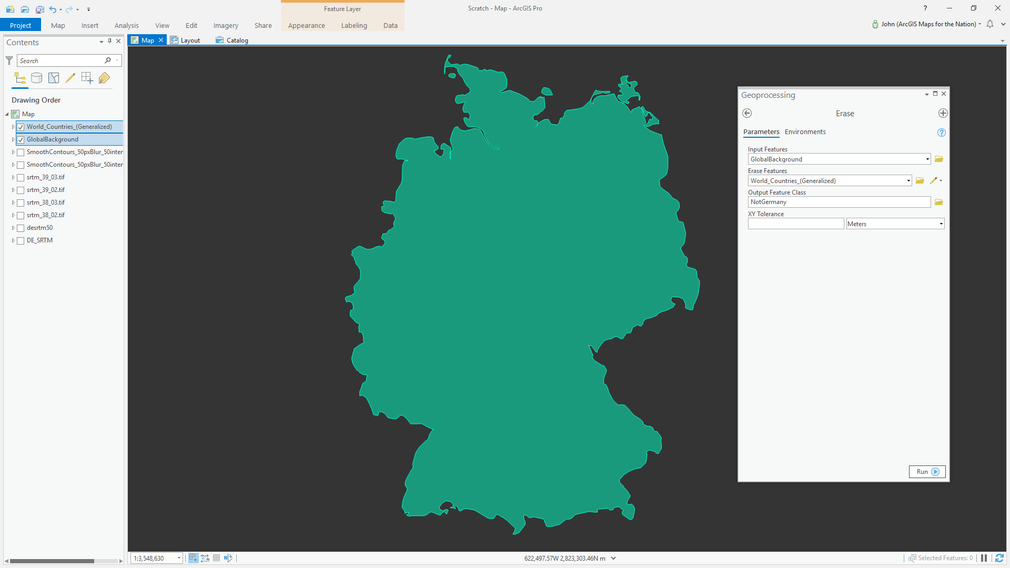This screenshot has height=568, width=1010.
Task: Open XY Tolerance Meters unit dropdown
Action: click(x=941, y=224)
